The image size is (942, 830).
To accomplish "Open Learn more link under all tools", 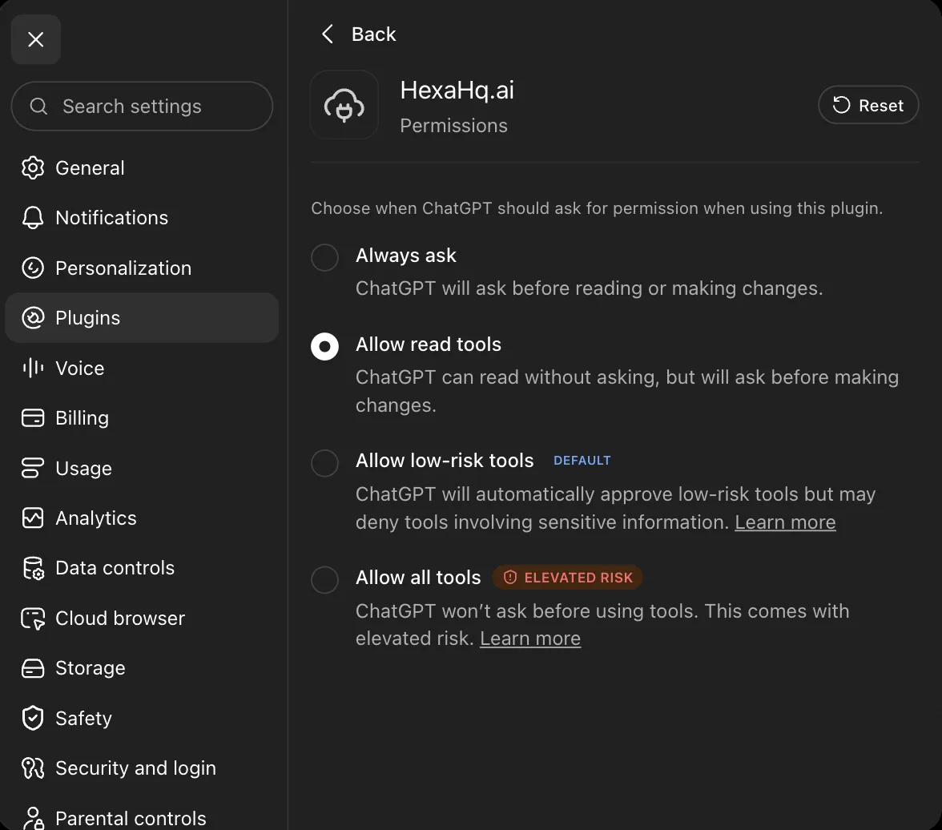I will point(530,639).
